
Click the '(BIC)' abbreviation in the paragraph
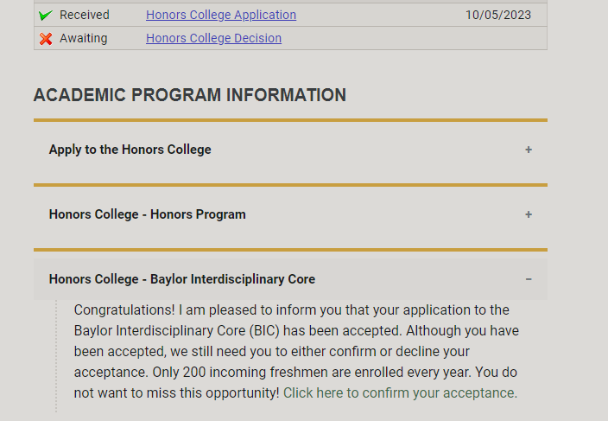[x=272, y=330]
